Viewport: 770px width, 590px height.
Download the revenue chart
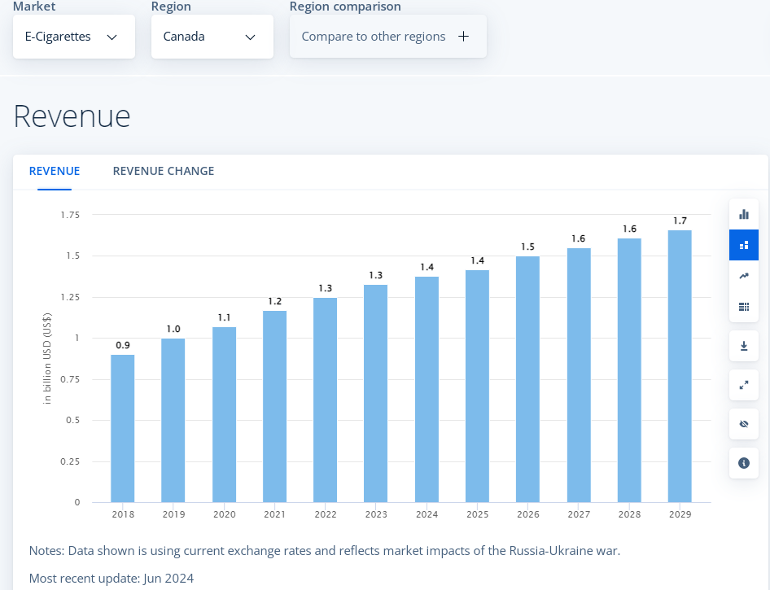[743, 346]
